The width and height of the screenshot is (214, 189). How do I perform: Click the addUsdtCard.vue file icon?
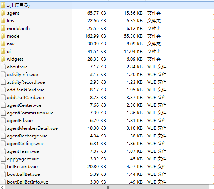point(3,97)
